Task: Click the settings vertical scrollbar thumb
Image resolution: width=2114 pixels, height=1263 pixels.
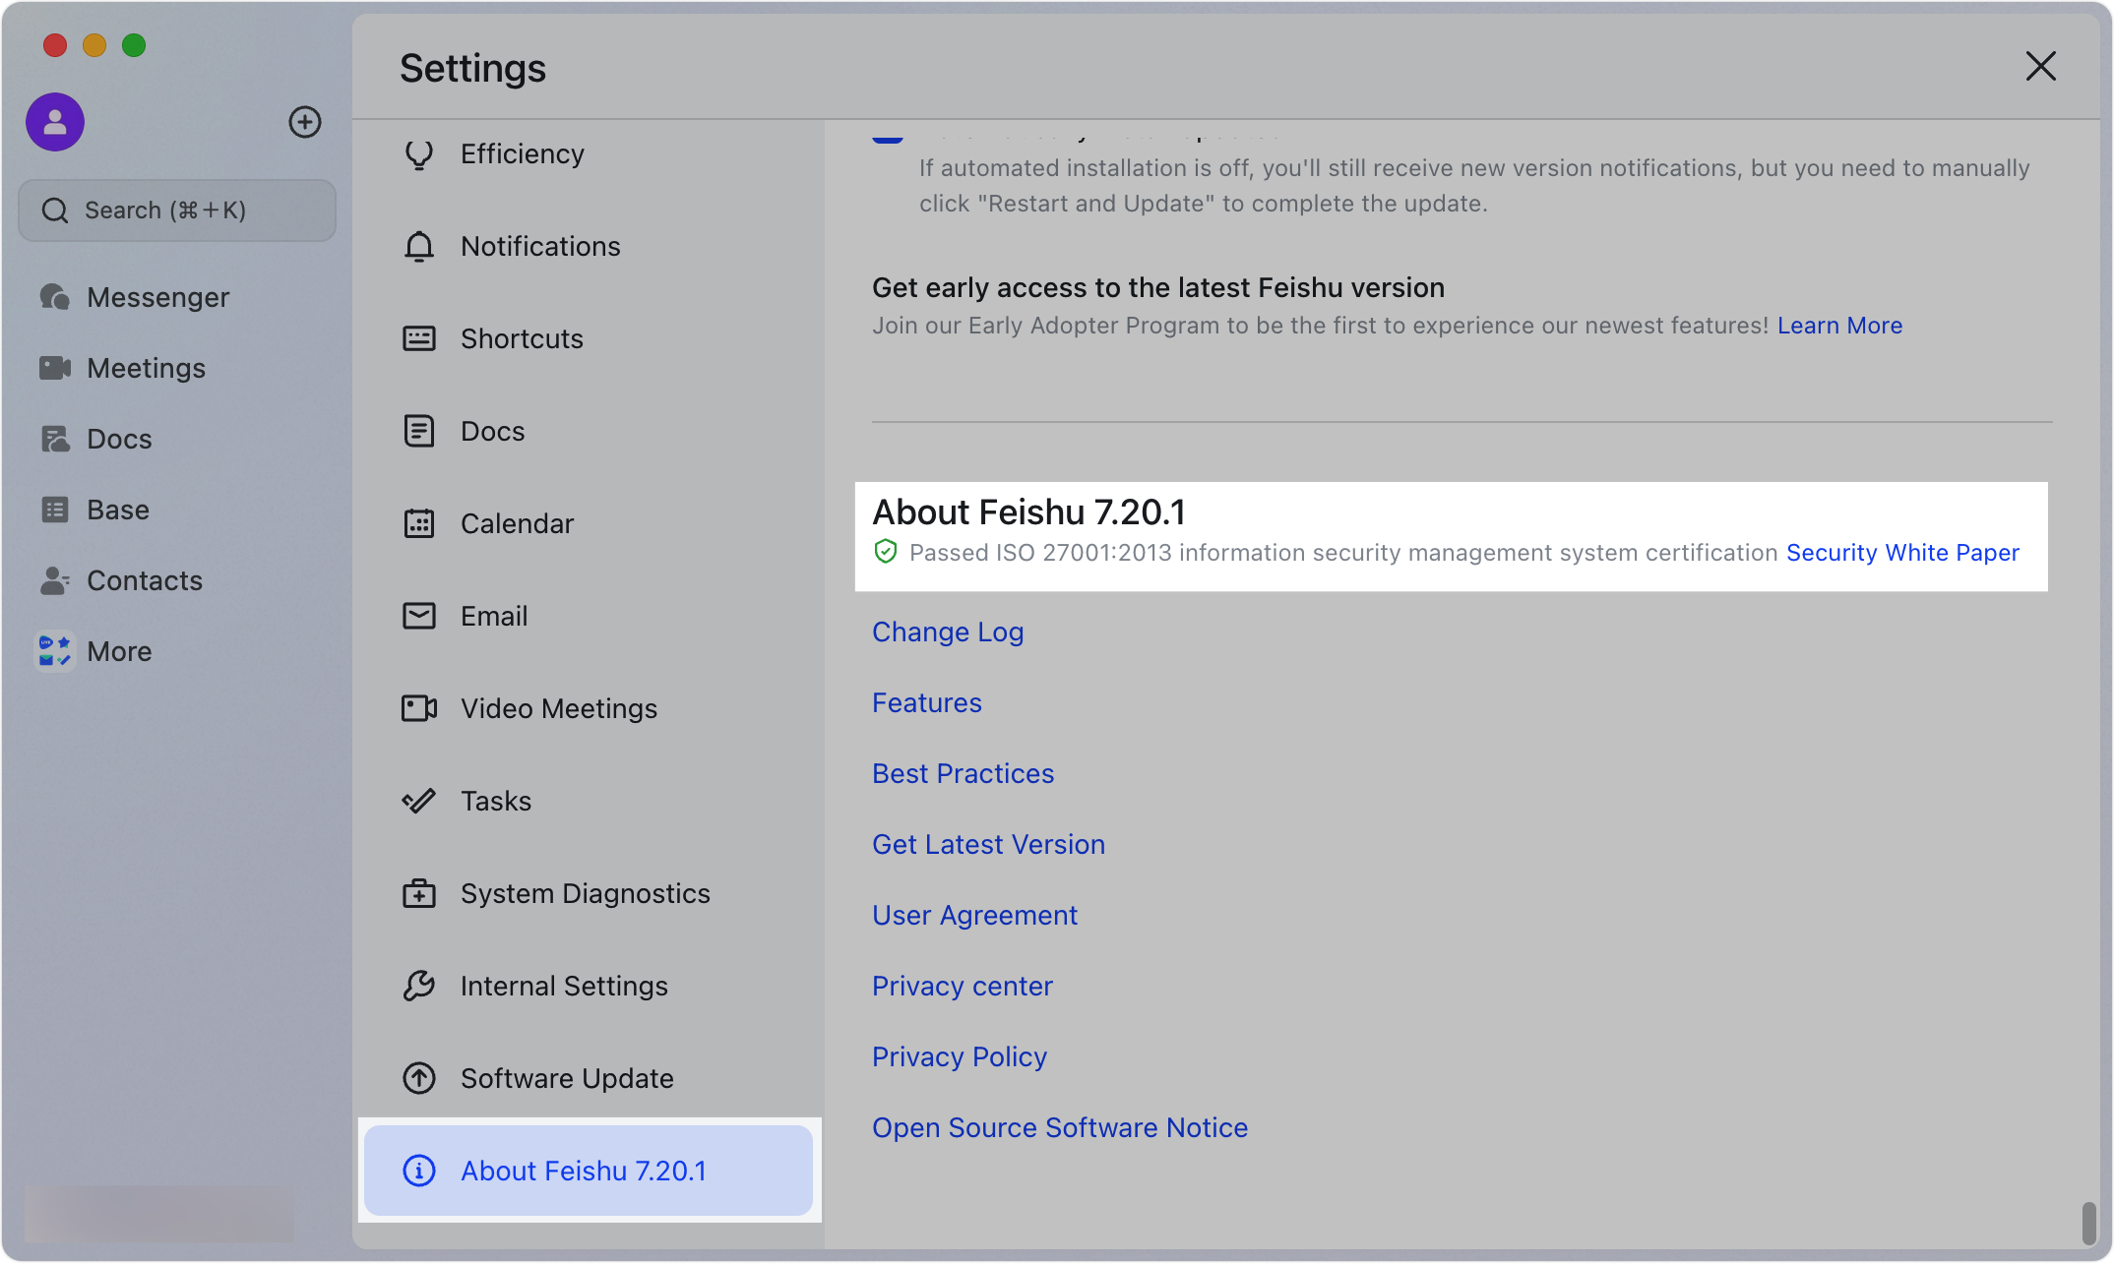Action: pyautogui.click(x=2088, y=1223)
